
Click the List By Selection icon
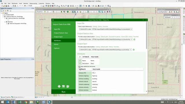(8, 11)
